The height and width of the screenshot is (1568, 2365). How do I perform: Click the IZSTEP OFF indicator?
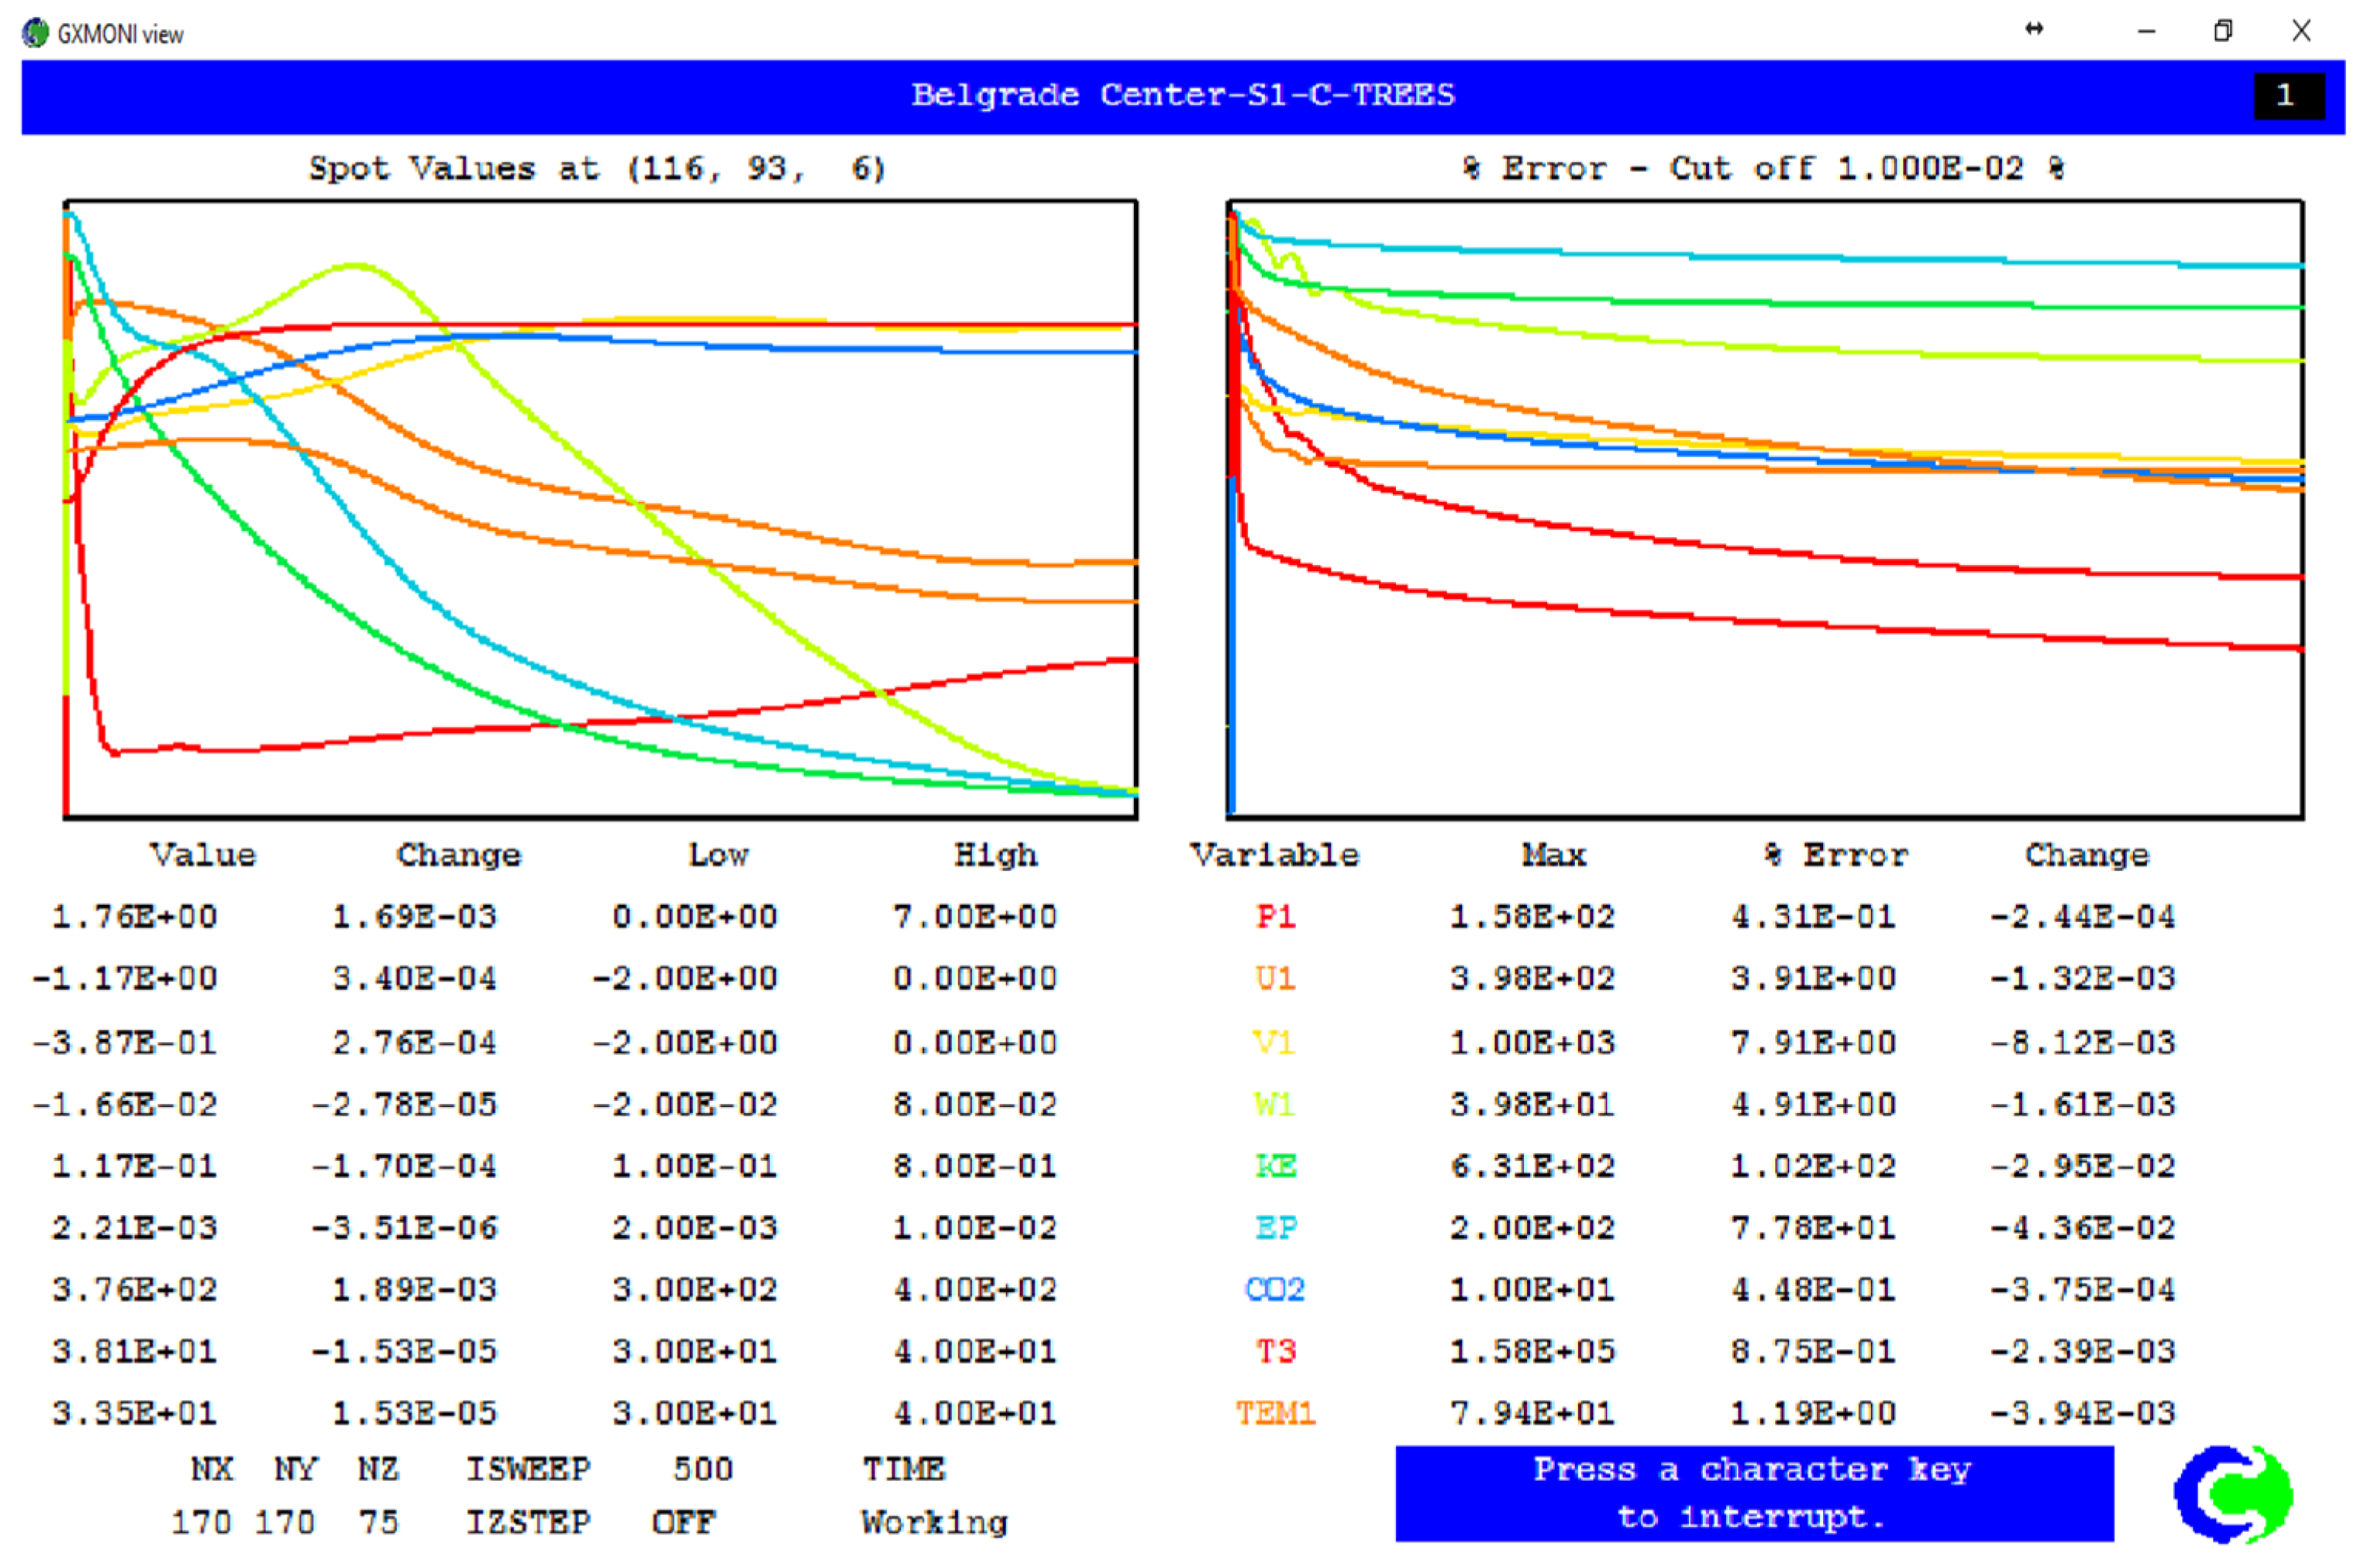pos(683,1522)
